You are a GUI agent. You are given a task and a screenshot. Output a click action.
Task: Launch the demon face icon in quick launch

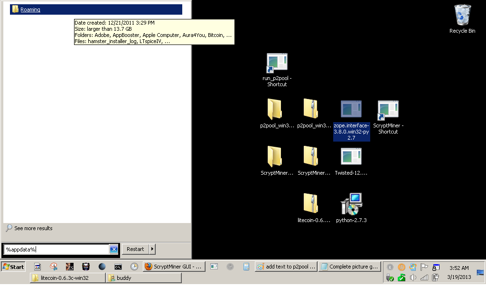coord(86,267)
